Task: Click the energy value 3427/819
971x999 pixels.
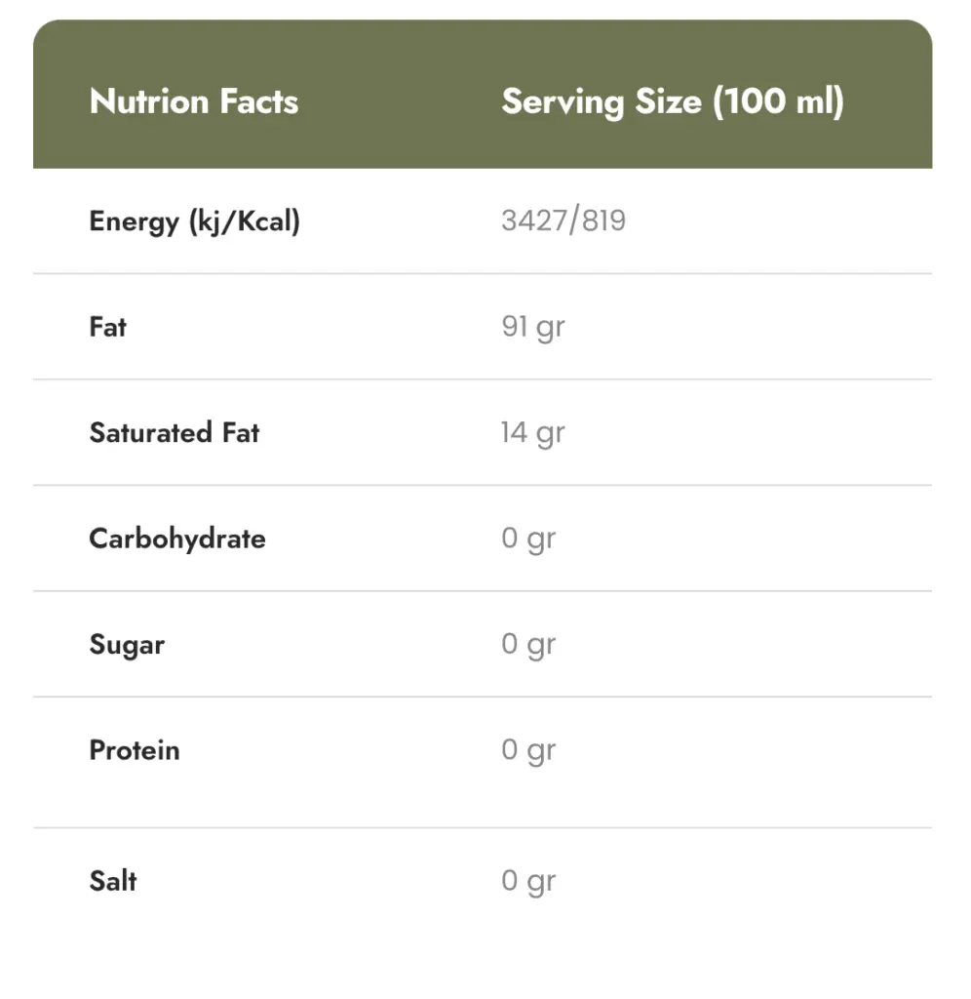Action: tap(563, 220)
